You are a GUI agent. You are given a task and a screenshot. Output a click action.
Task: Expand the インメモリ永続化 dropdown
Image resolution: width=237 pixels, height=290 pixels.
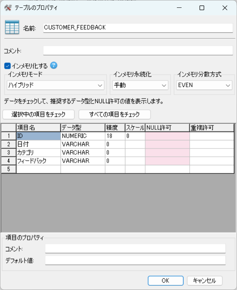point(140,85)
